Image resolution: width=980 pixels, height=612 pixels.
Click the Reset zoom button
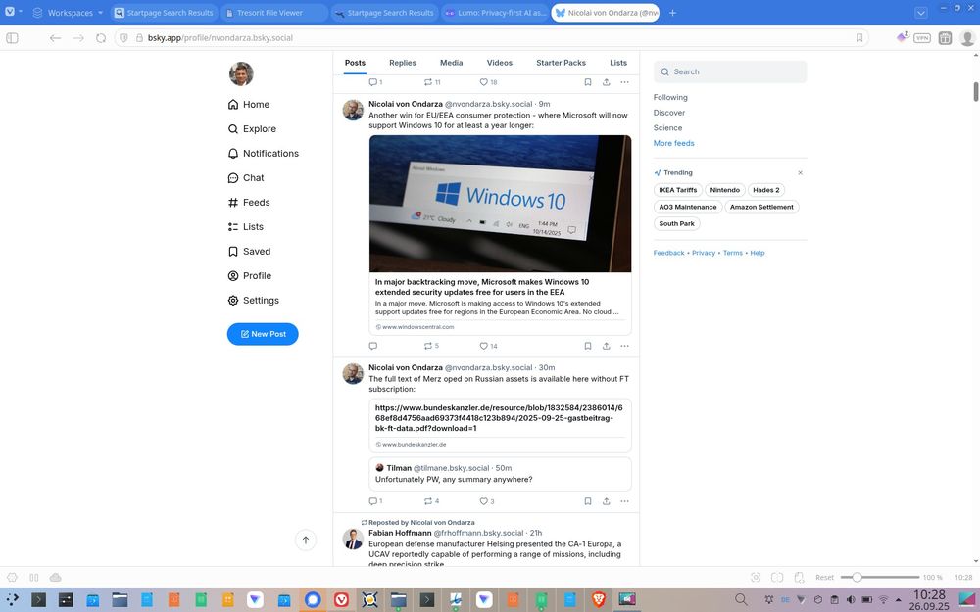coord(824,577)
